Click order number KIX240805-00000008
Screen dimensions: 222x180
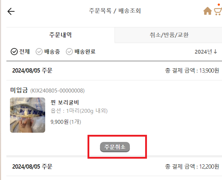58,91
